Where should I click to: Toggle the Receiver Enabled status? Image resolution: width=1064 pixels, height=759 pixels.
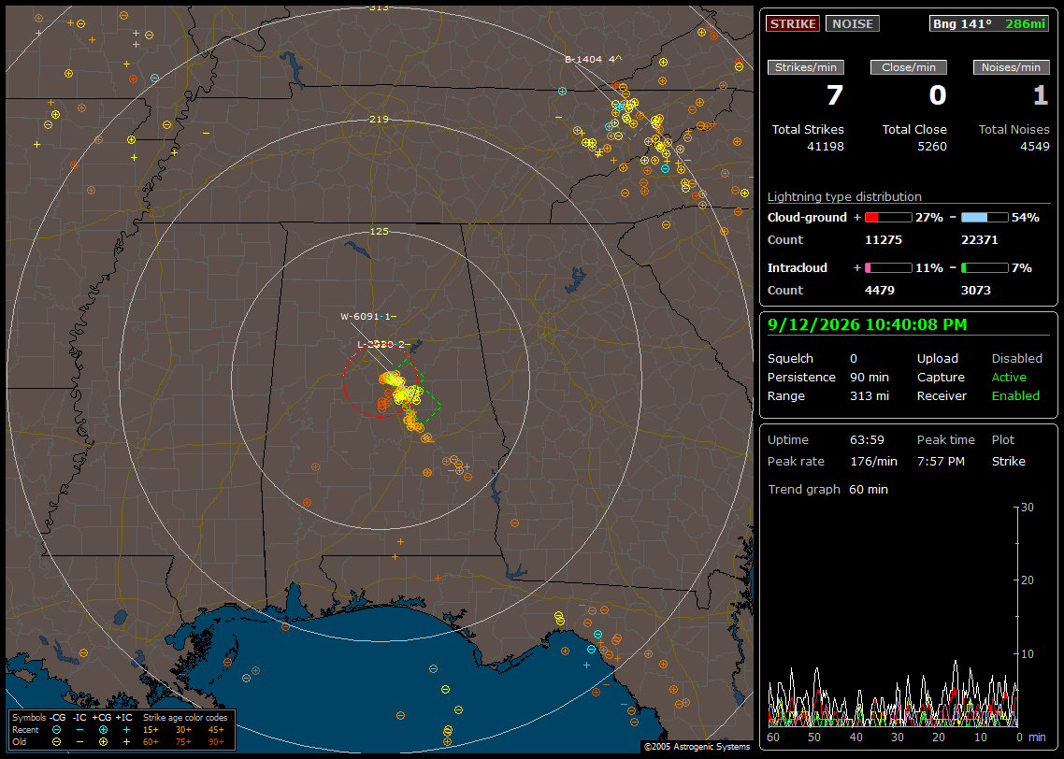[x=1015, y=395]
